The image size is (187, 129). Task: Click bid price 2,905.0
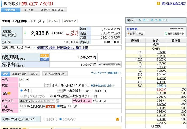(161, 123)
